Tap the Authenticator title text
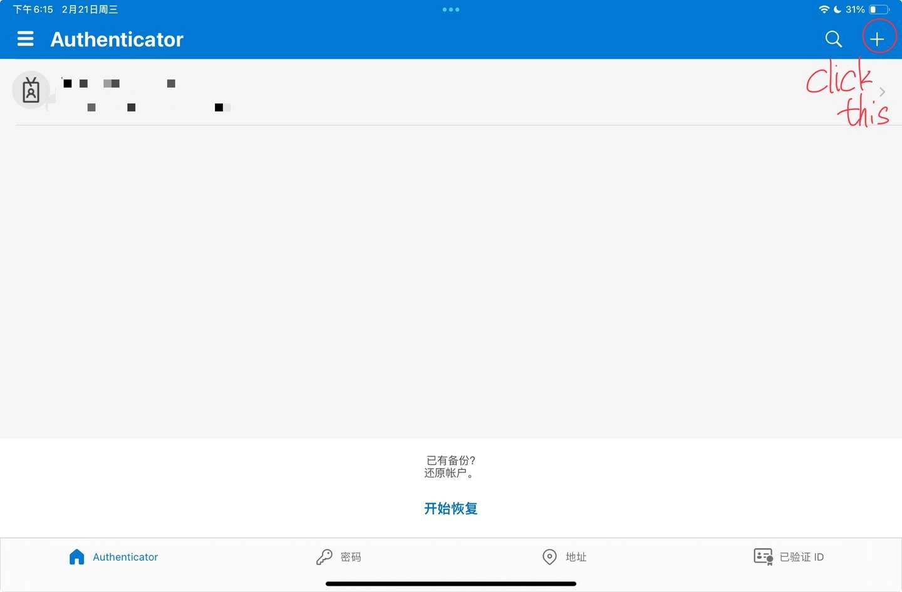Screen dimensions: 902x592 click(x=117, y=39)
